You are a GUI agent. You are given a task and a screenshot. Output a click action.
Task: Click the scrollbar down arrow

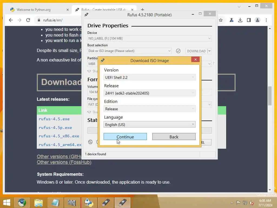(x=270, y=190)
